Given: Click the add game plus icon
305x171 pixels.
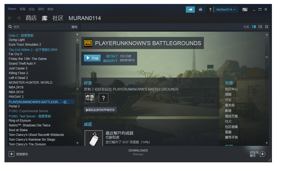Looking at the screenshot, I should (x=11, y=154).
